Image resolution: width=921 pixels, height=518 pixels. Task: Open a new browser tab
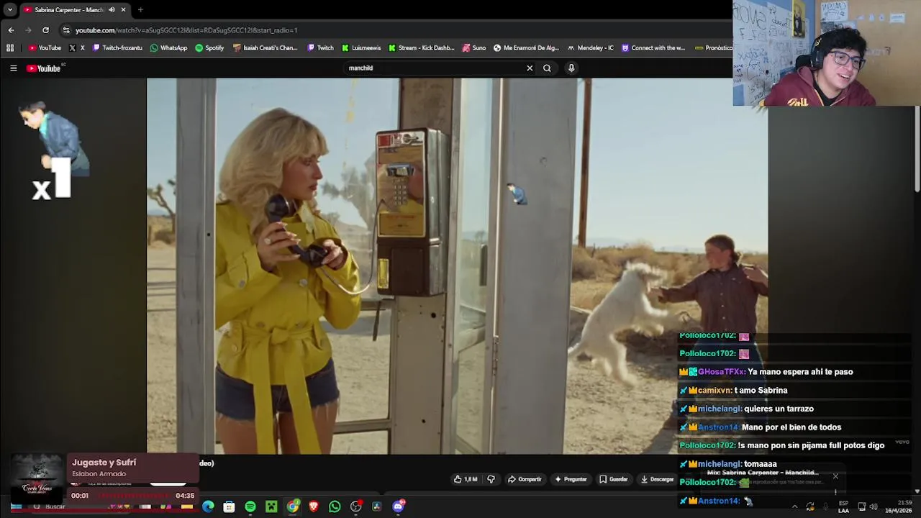point(140,10)
